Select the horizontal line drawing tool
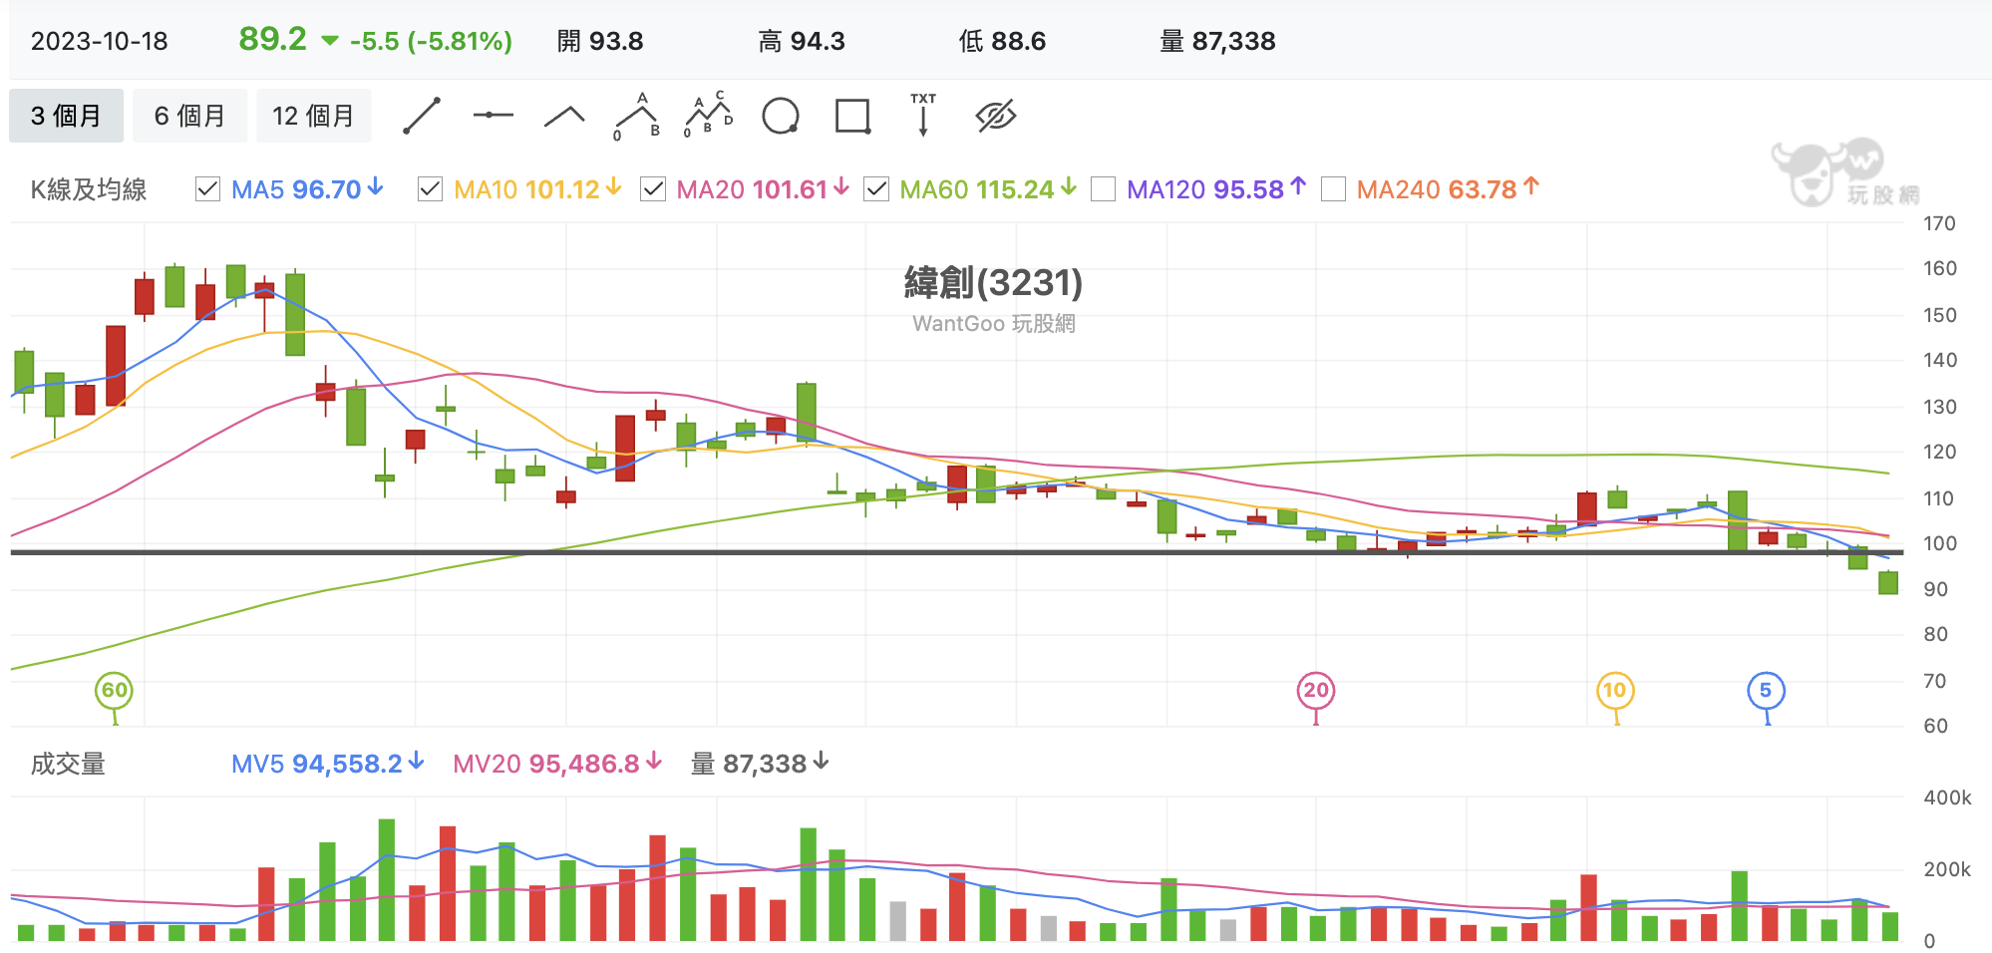1992x953 pixels. (494, 116)
